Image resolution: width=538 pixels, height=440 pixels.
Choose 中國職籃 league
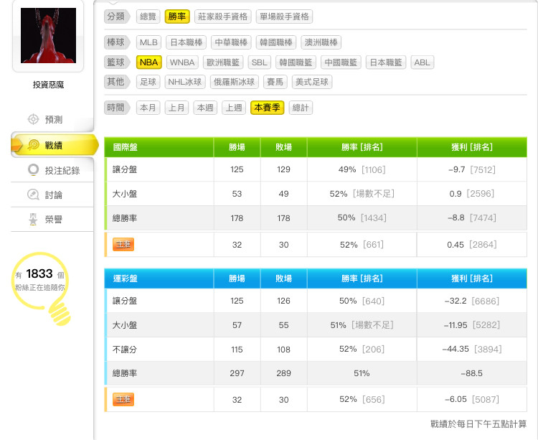341,62
